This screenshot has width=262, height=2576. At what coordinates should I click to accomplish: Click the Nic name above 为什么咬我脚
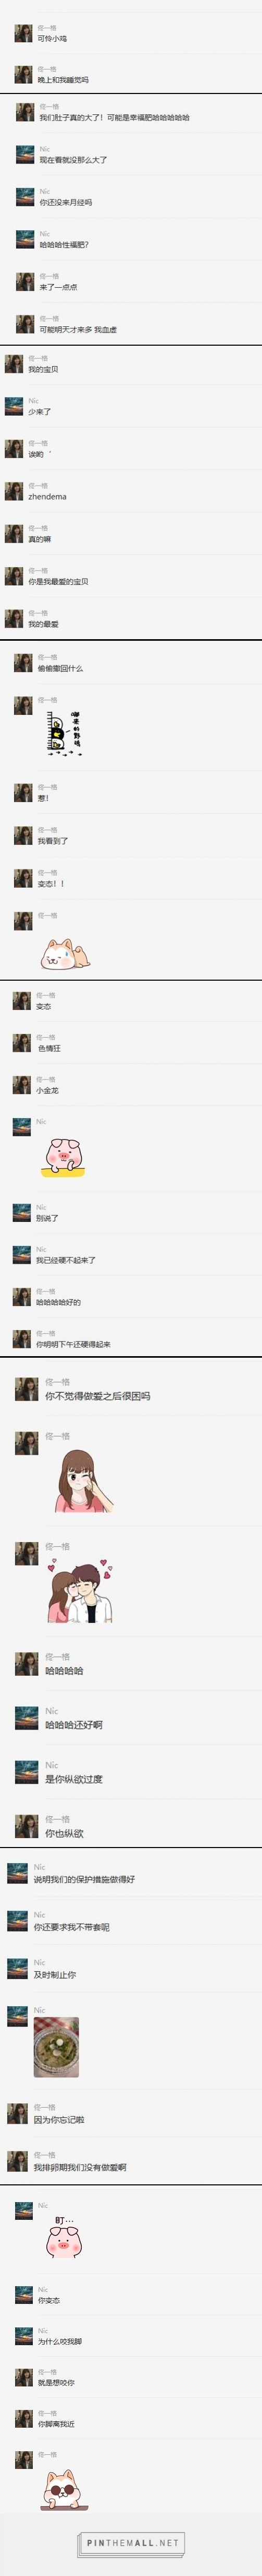[43, 2331]
